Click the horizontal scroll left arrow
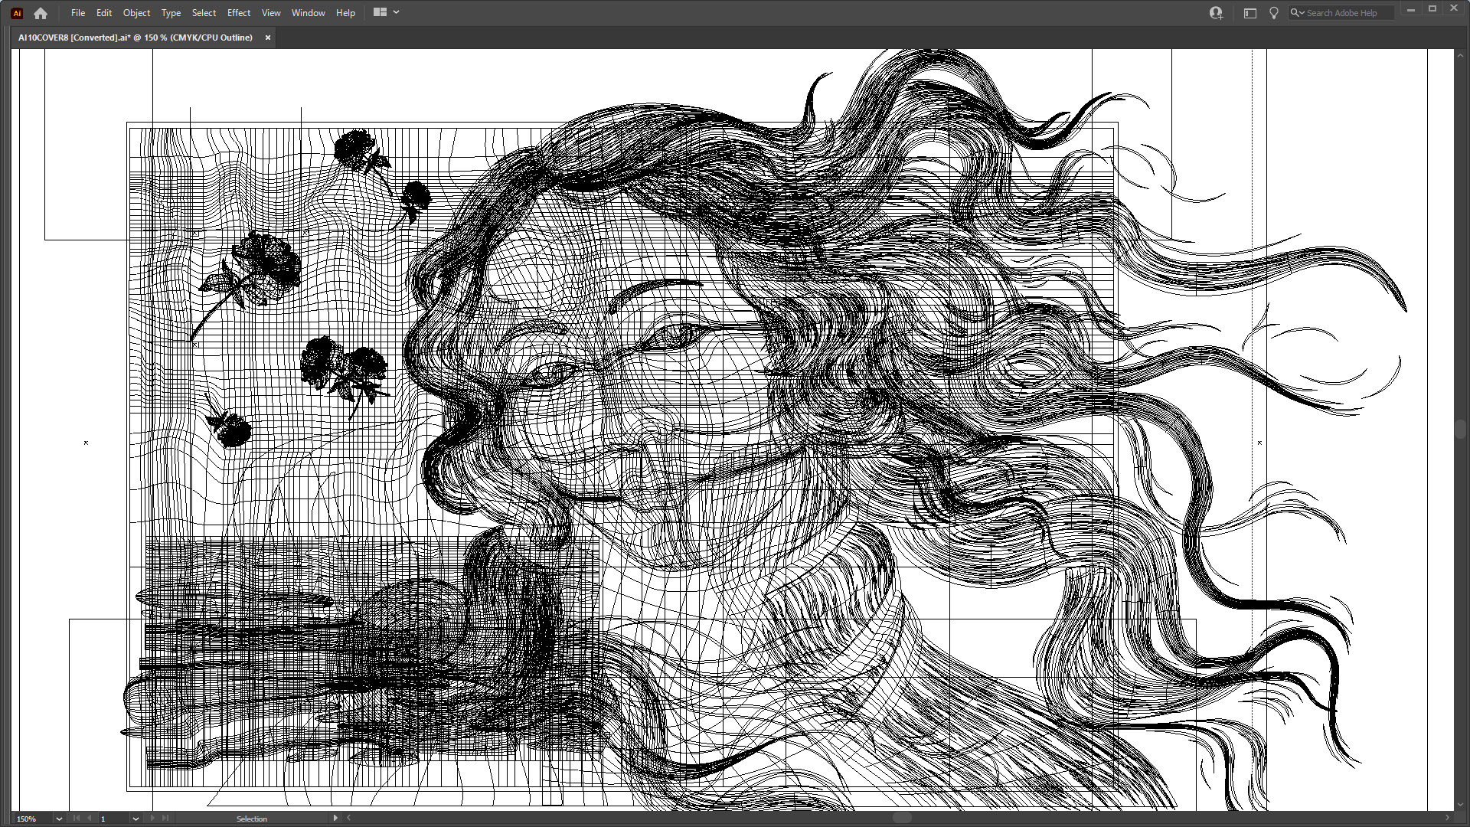1470x827 pixels. coord(349,819)
